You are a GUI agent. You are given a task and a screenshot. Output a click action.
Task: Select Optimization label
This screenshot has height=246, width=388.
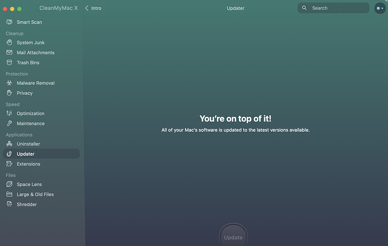[x=30, y=113]
